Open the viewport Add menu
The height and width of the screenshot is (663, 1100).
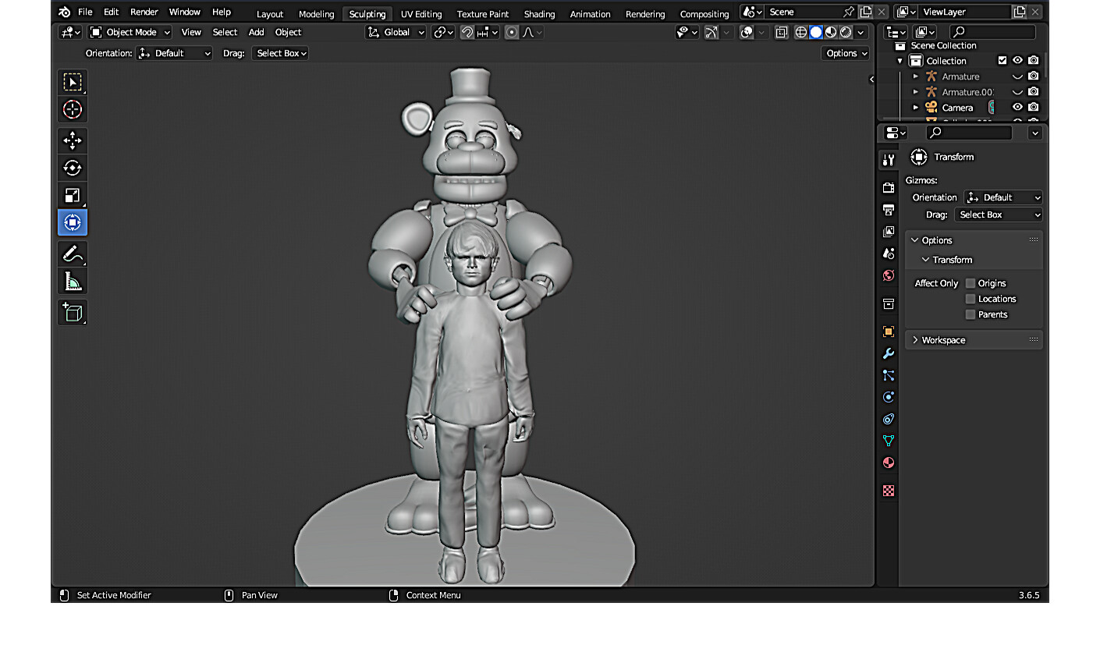pyautogui.click(x=256, y=32)
